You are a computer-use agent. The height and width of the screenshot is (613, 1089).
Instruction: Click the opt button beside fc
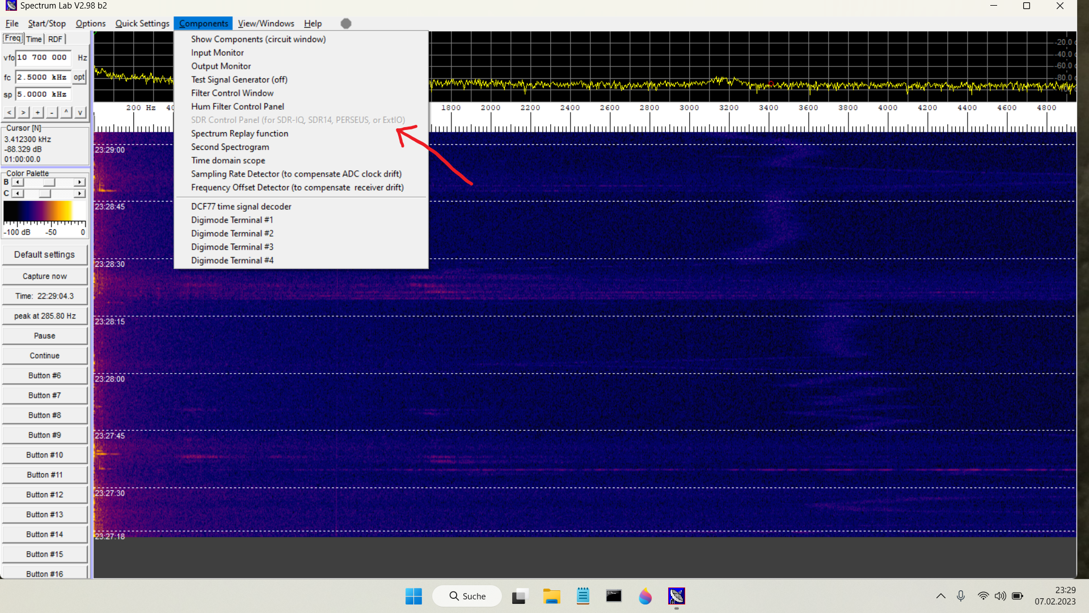(79, 77)
